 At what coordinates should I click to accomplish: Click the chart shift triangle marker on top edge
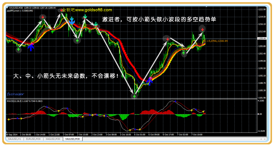tap(207, 7)
